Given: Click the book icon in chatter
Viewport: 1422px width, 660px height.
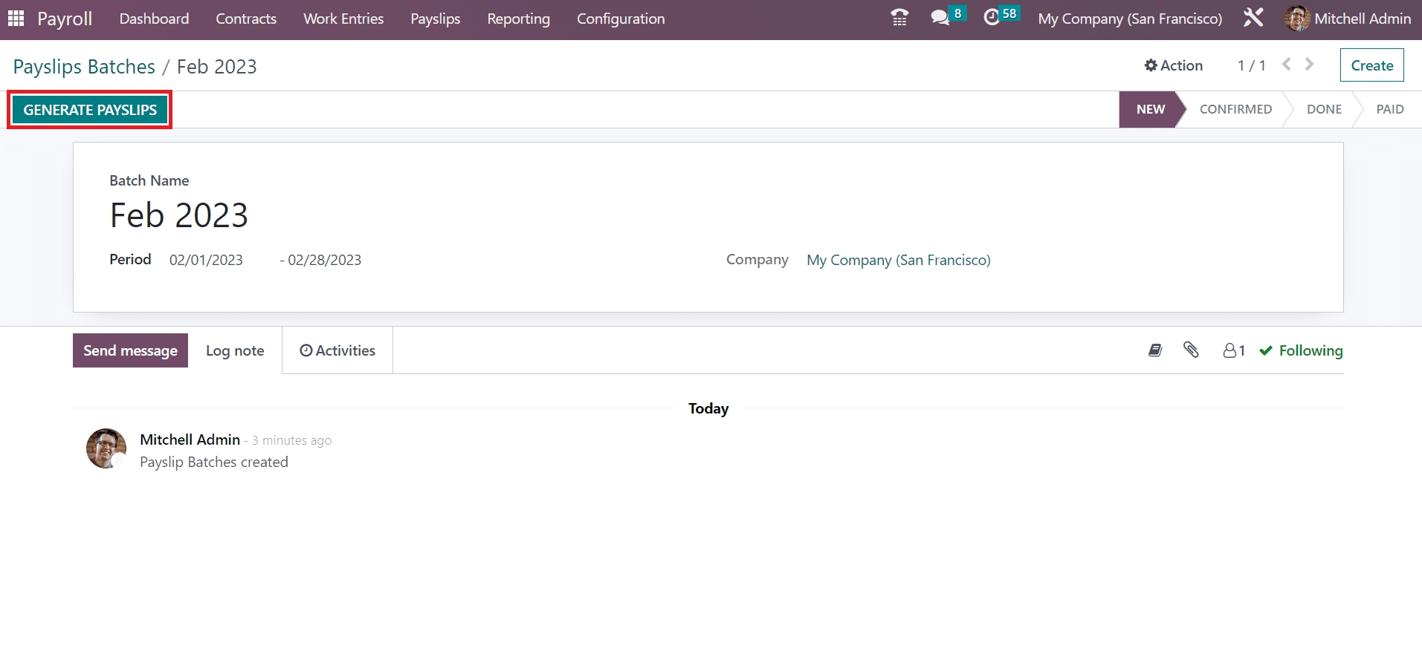Looking at the screenshot, I should click(x=1155, y=350).
